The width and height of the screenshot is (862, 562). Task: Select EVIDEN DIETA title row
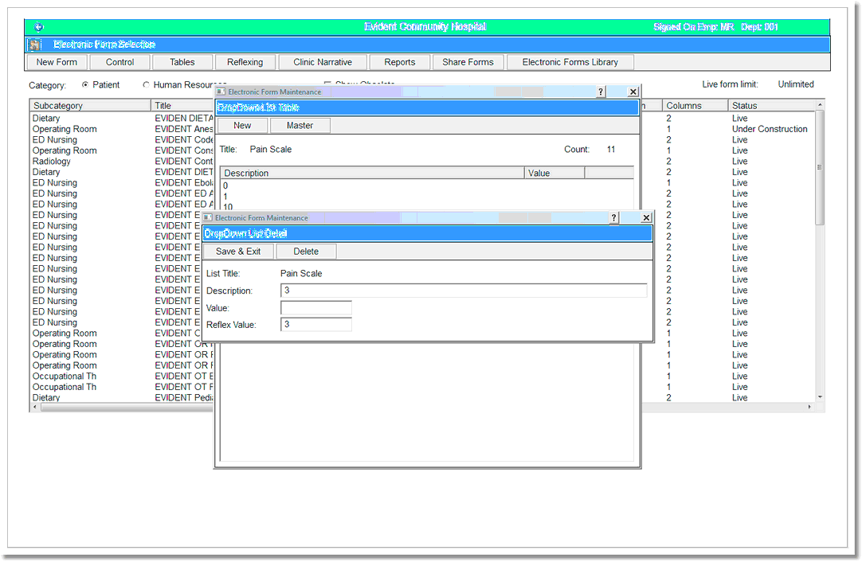(x=183, y=118)
